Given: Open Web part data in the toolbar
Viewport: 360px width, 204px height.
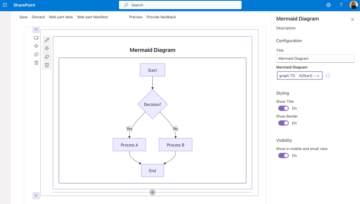Looking at the screenshot, I should coord(61,17).
